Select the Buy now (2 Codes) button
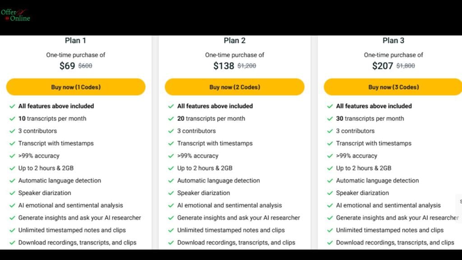Screen dimensions: 462x260 click(235, 87)
